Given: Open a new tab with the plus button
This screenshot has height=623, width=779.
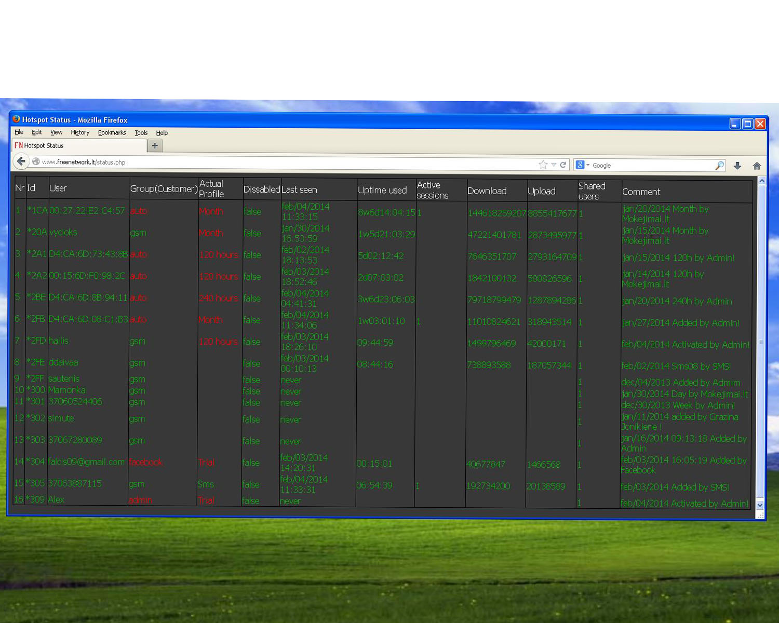Looking at the screenshot, I should click(x=155, y=146).
